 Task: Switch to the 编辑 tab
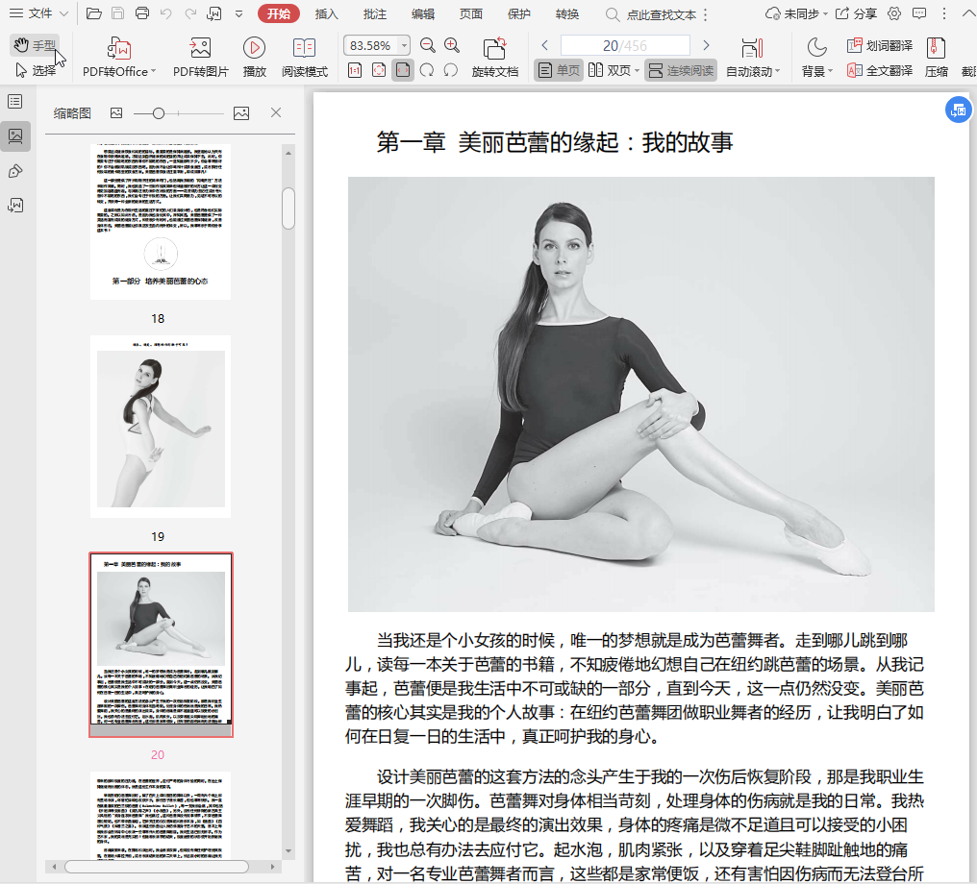423,13
